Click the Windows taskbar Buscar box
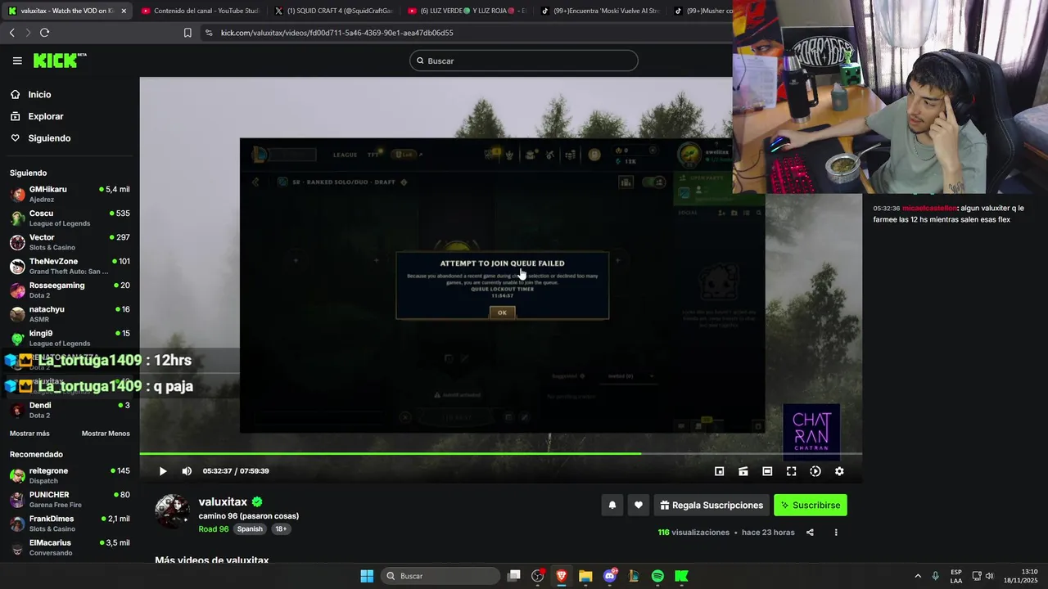Image resolution: width=1048 pixels, height=589 pixels. tap(440, 576)
